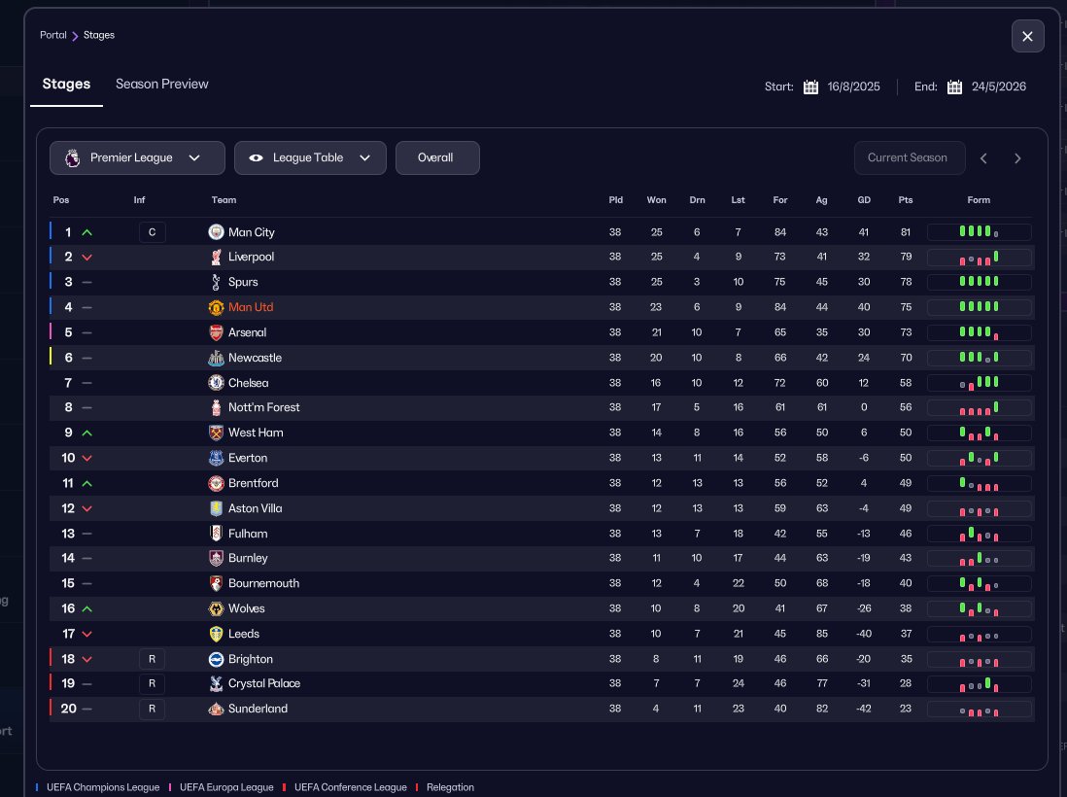Go to the next season arrow
The width and height of the screenshot is (1067, 797).
click(1017, 158)
